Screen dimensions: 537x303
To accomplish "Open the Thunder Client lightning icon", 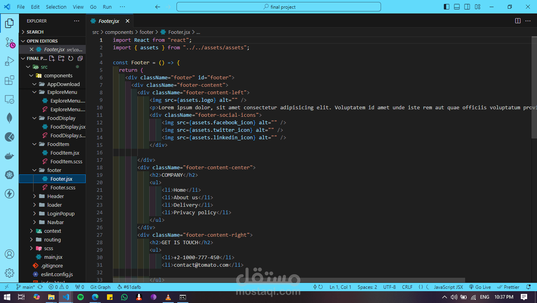I will [x=9, y=194].
